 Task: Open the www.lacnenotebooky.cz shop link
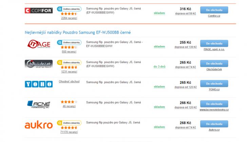pos(214,110)
